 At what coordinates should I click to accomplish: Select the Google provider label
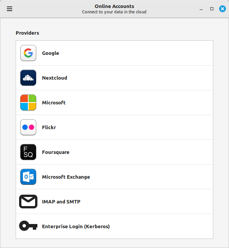tap(50, 53)
